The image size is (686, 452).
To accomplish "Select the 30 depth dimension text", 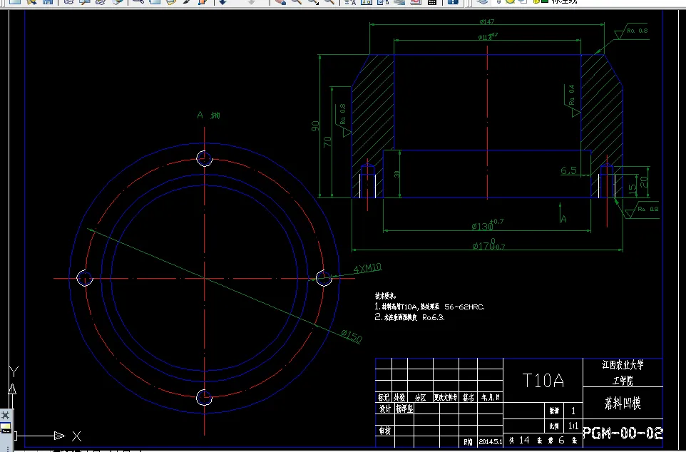I will 396,174.
